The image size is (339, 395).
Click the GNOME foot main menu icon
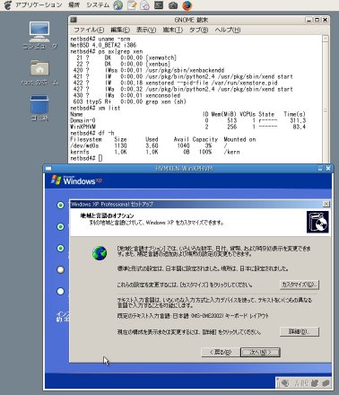(x=7, y=5)
